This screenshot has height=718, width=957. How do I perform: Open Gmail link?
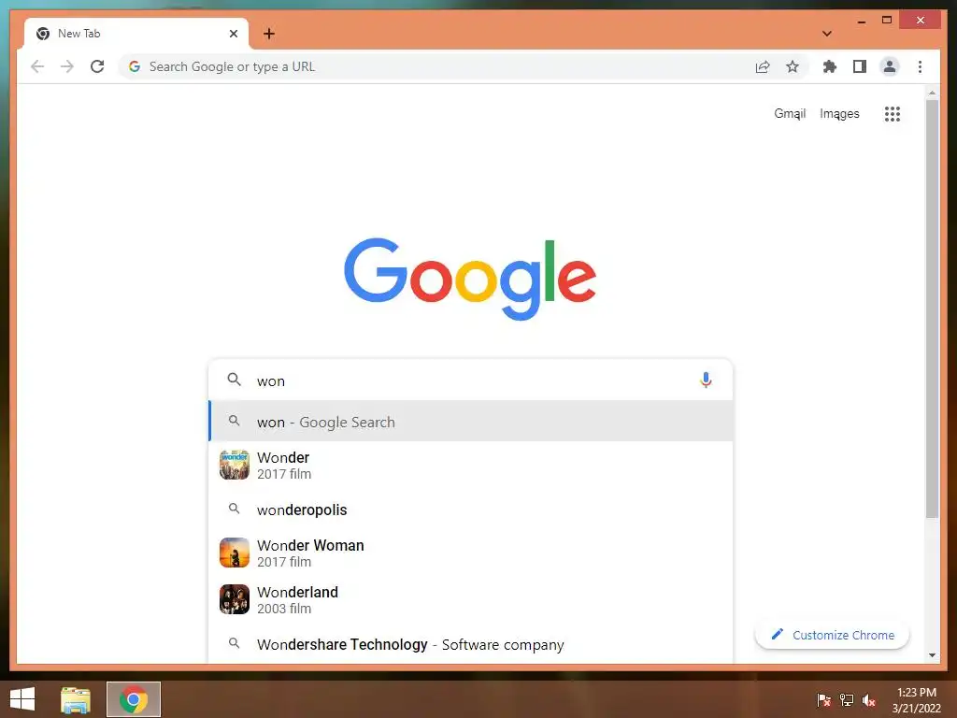tap(790, 113)
